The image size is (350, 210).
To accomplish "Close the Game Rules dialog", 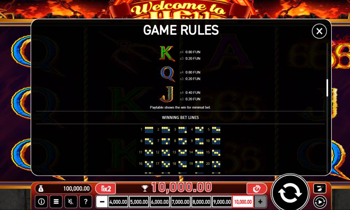I will pyautogui.click(x=319, y=31).
